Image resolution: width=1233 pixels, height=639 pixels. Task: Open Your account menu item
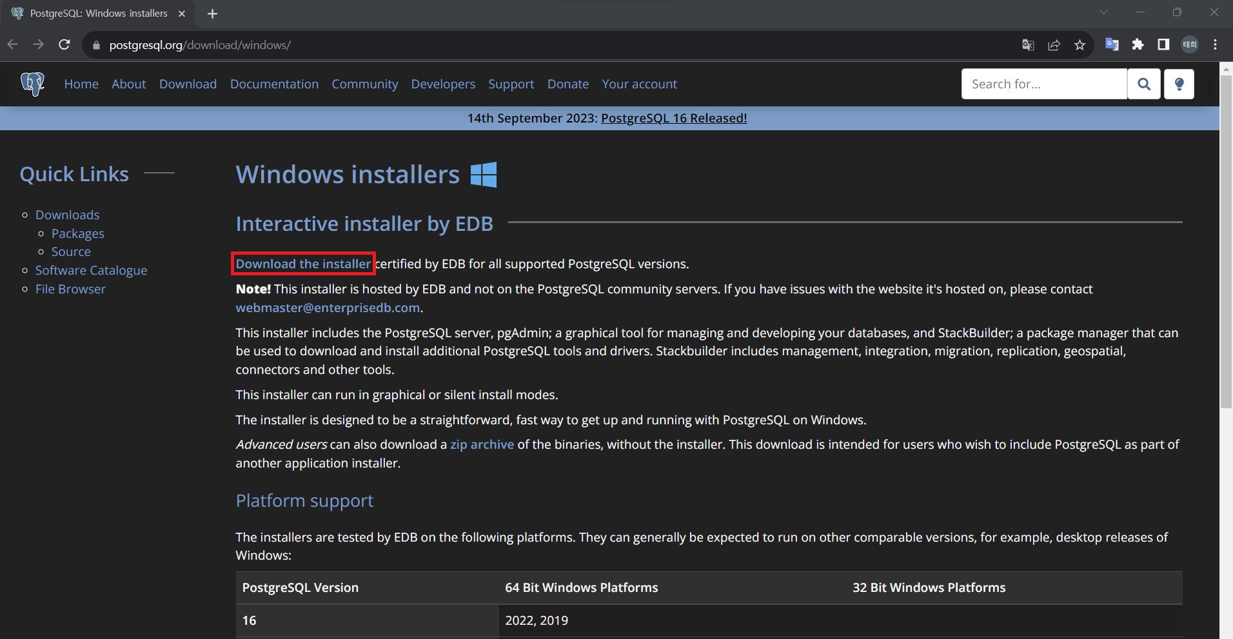pyautogui.click(x=639, y=84)
